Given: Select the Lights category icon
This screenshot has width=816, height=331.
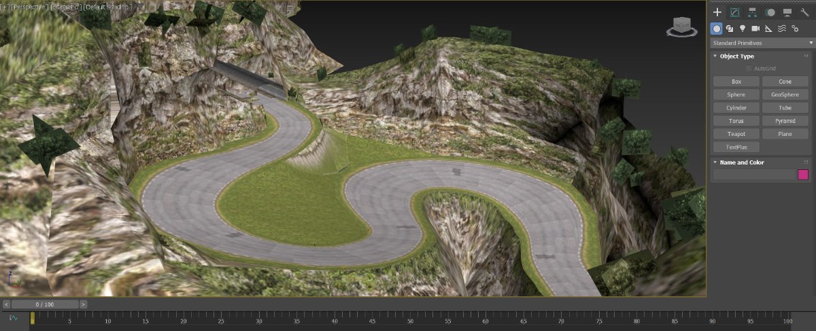Looking at the screenshot, I should (x=742, y=29).
